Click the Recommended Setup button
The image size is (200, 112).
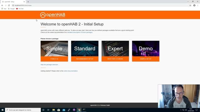point(85,59)
